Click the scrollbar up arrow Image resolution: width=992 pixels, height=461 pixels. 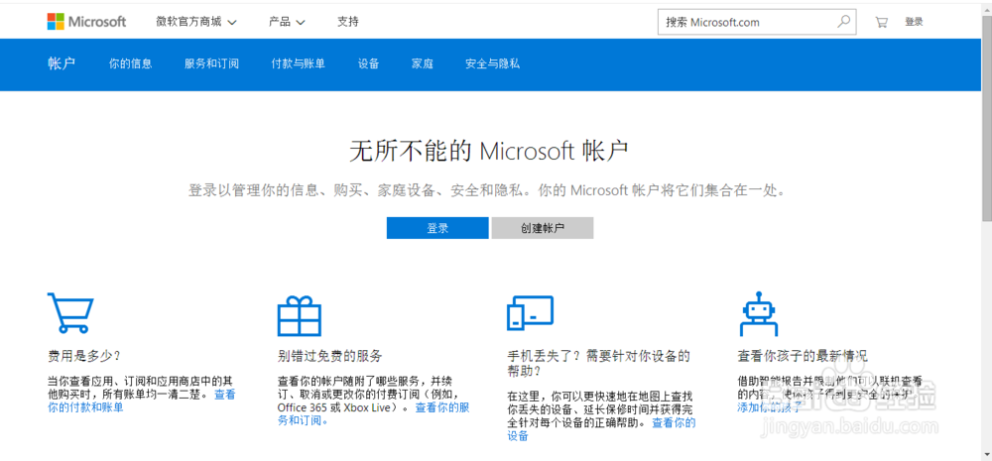[x=986, y=9]
